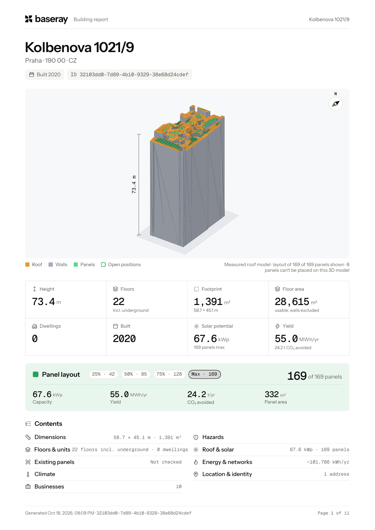Select the 50% · 85 panel layout option

(136, 374)
